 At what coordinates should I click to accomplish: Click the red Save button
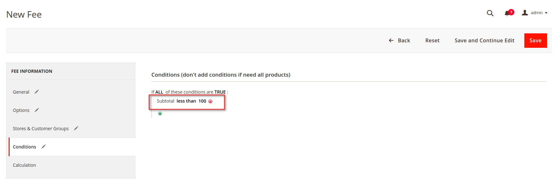[536, 40]
